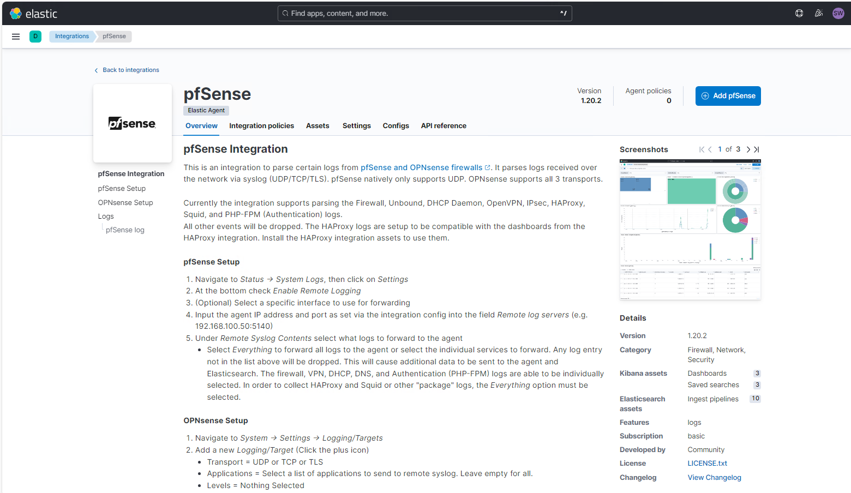This screenshot has width=851, height=493.
Task: Click the OPNsense Setup heading in content
Action: click(x=215, y=421)
